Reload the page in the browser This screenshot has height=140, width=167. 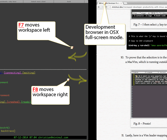(x=106, y=7)
